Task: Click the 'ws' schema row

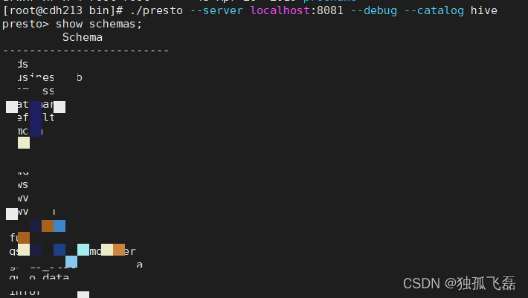Action: point(22,185)
